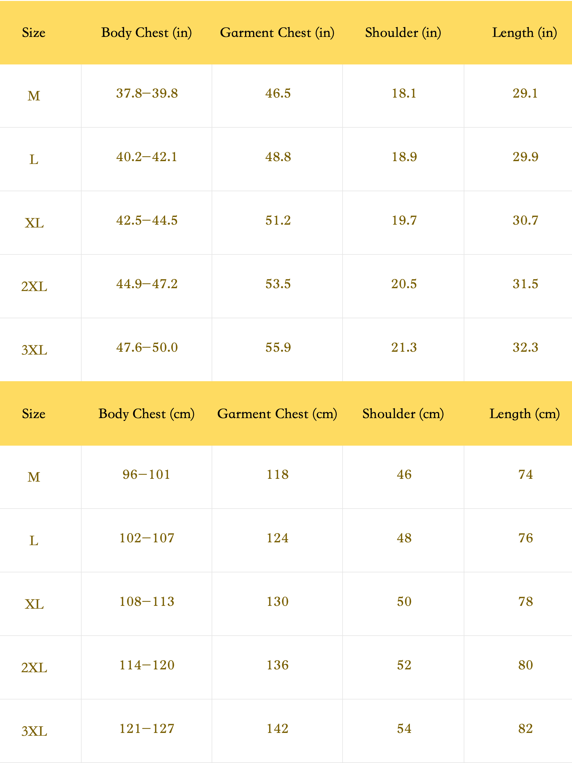Select the 96–101 body chest cell
The height and width of the screenshot is (763, 572).
[147, 474]
